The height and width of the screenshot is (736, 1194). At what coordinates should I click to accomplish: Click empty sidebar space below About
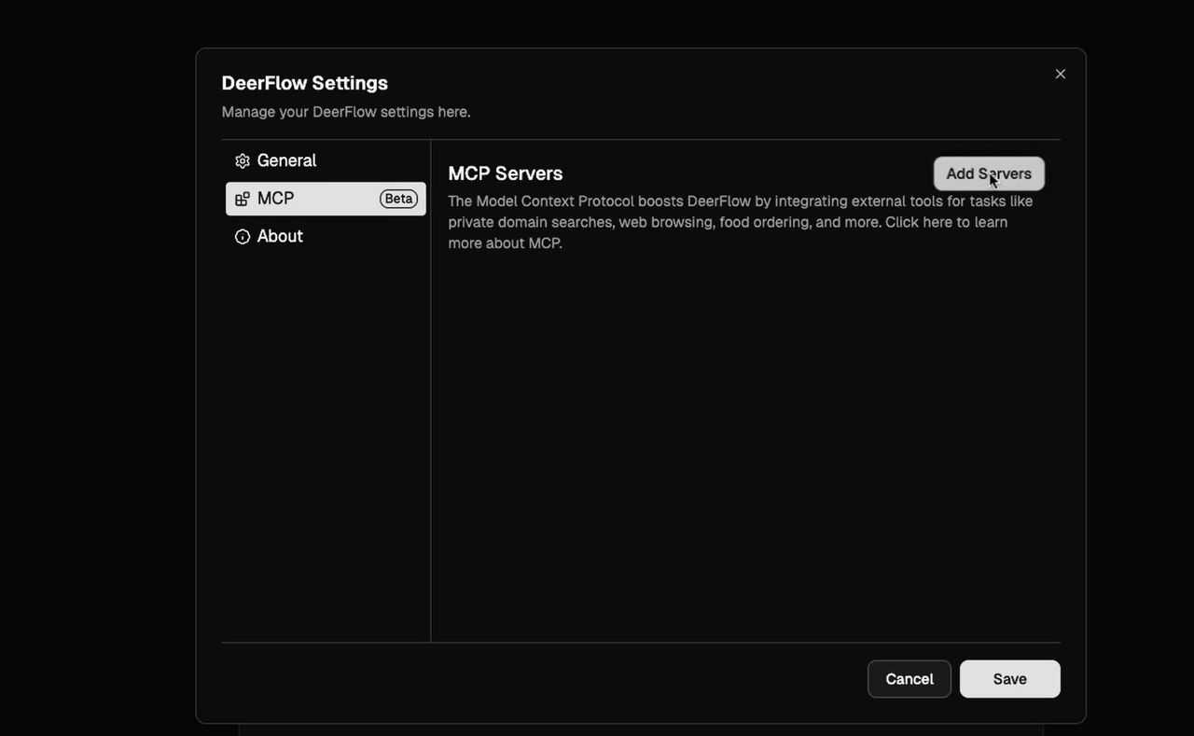pos(326,438)
